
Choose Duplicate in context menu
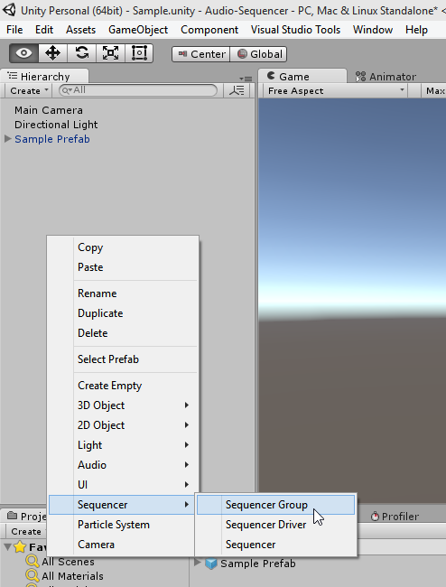pyautogui.click(x=124, y=313)
